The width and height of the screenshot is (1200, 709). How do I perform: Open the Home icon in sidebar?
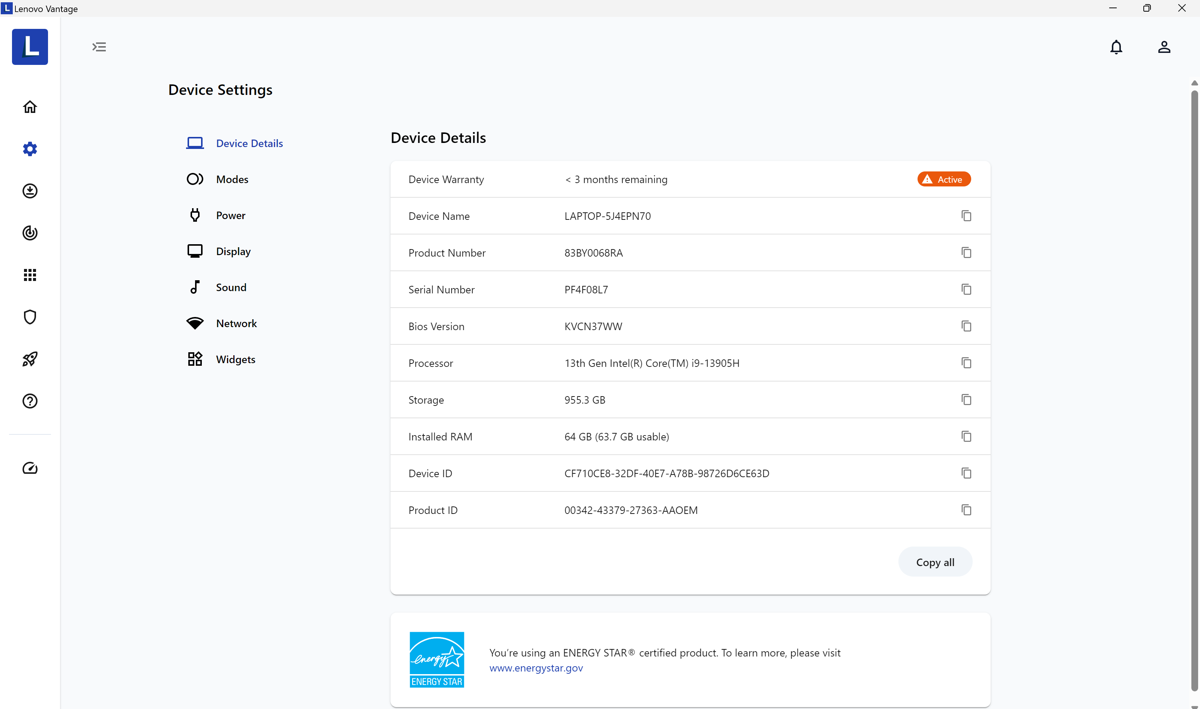coord(30,107)
